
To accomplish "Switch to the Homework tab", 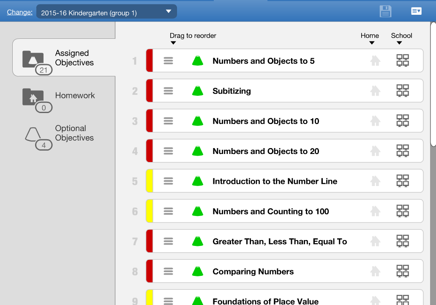I will tap(63, 99).
